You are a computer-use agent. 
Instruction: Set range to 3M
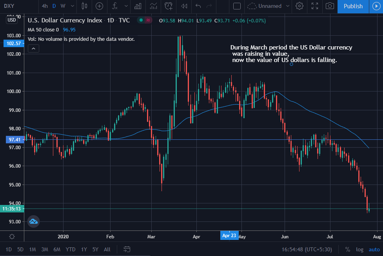44,249
